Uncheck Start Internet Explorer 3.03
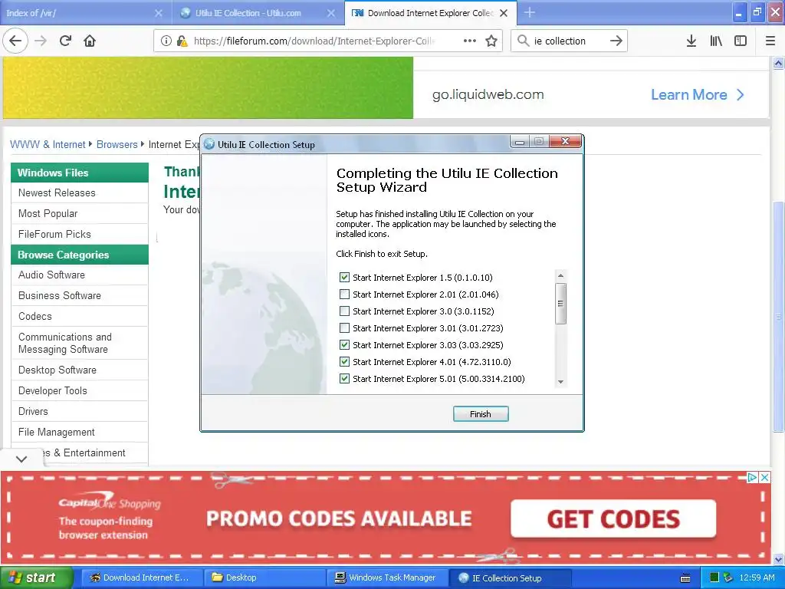Image resolution: width=785 pixels, height=589 pixels. tap(344, 344)
